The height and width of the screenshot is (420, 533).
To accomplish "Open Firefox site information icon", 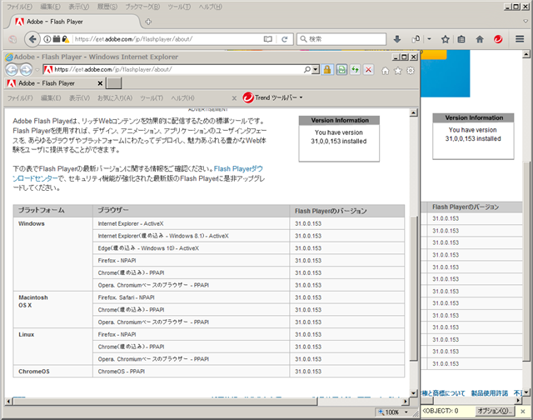I will [47, 39].
